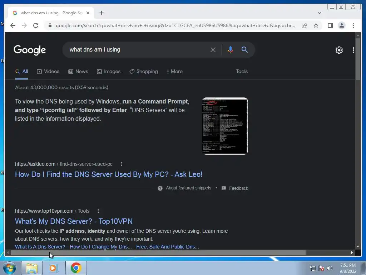Go to the Google logo homepage

click(30, 50)
